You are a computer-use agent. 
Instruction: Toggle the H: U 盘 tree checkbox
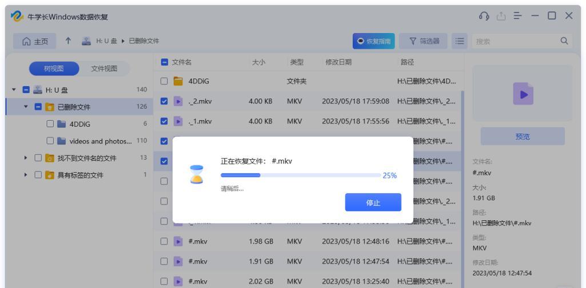[26, 90]
